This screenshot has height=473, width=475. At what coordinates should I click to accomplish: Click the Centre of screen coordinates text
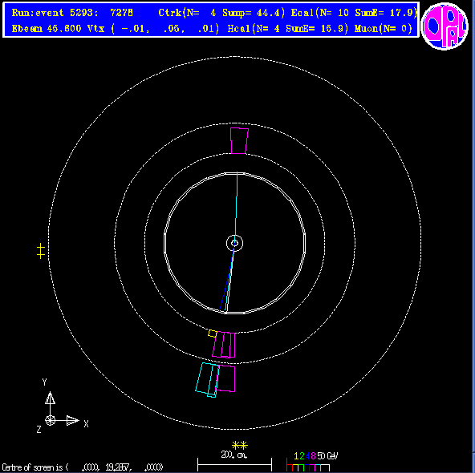click(x=83, y=467)
